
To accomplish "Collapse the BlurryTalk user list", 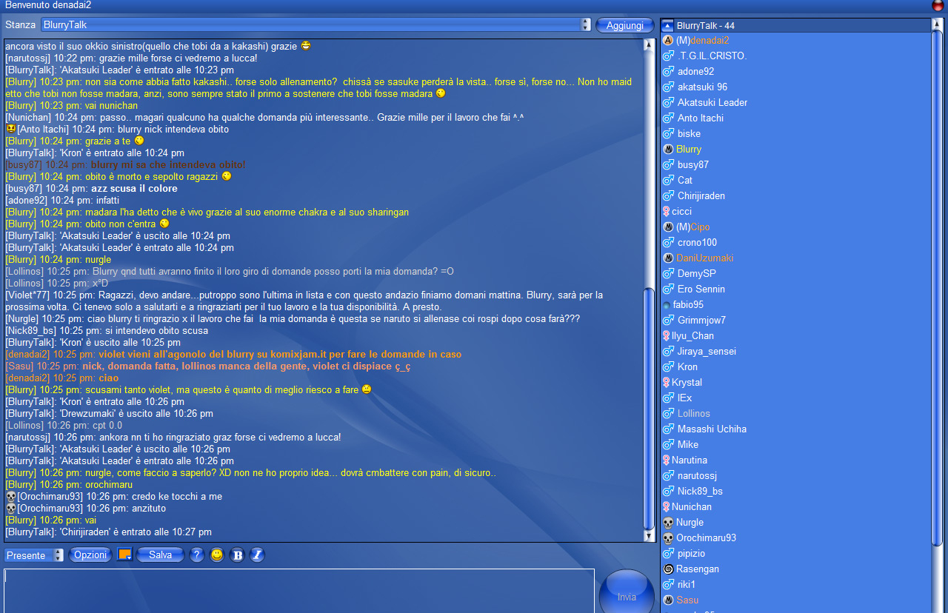I will pyautogui.click(x=667, y=26).
